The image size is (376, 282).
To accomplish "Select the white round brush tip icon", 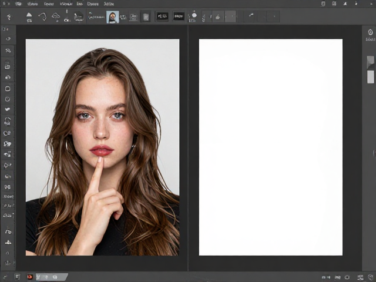I will tap(194, 15).
